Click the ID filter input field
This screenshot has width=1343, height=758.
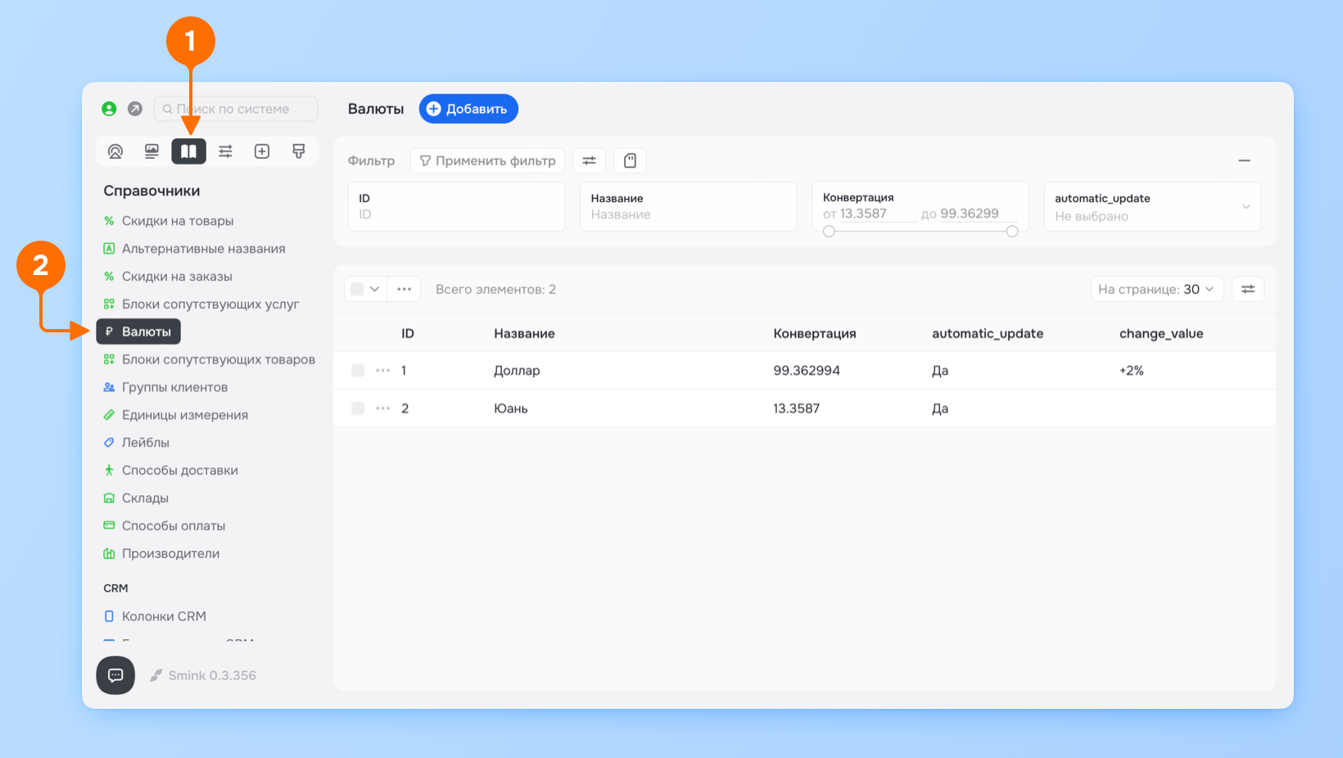[456, 207]
